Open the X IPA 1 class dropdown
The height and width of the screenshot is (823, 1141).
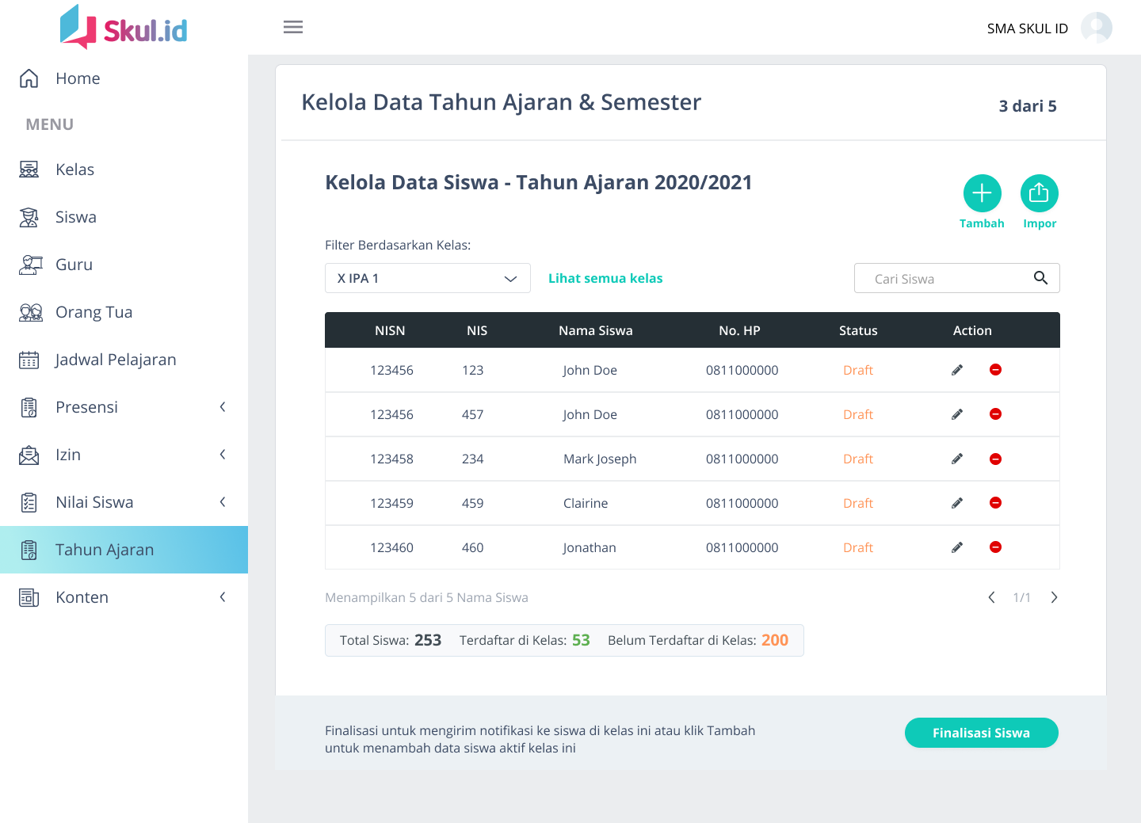pyautogui.click(x=427, y=278)
